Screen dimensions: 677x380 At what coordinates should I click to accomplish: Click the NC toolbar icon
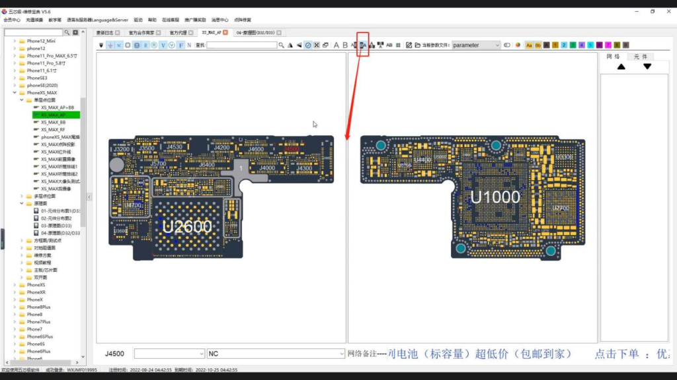click(119, 45)
